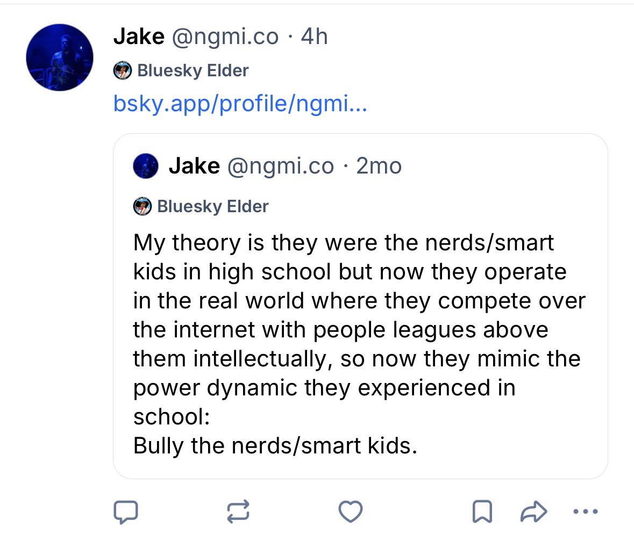Bookmark this post
The width and height of the screenshot is (634, 534).
point(481,511)
